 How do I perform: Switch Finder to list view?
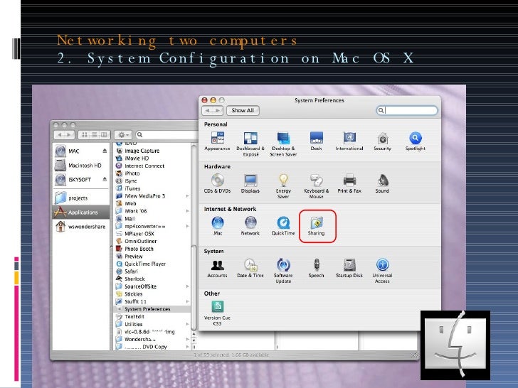[95, 134]
